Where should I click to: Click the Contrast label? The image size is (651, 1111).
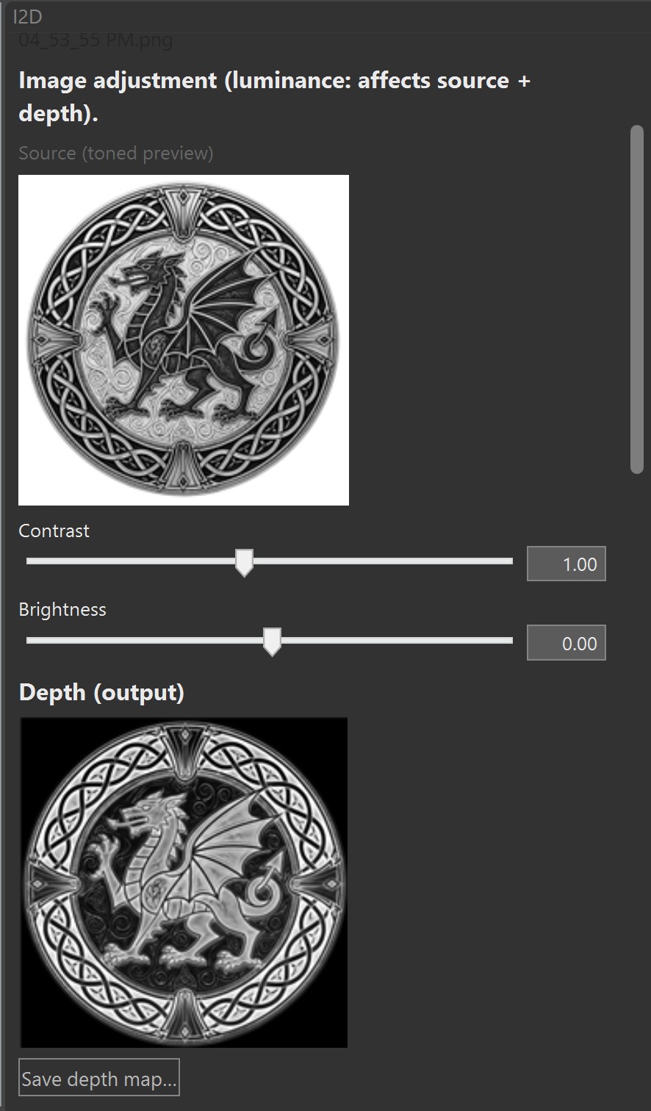point(54,531)
